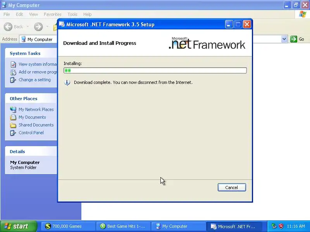Switch to Microsoft .NET Fr... taskbar button
Image resolution: width=310 pixels, height=232 pixels.
coord(234,226)
